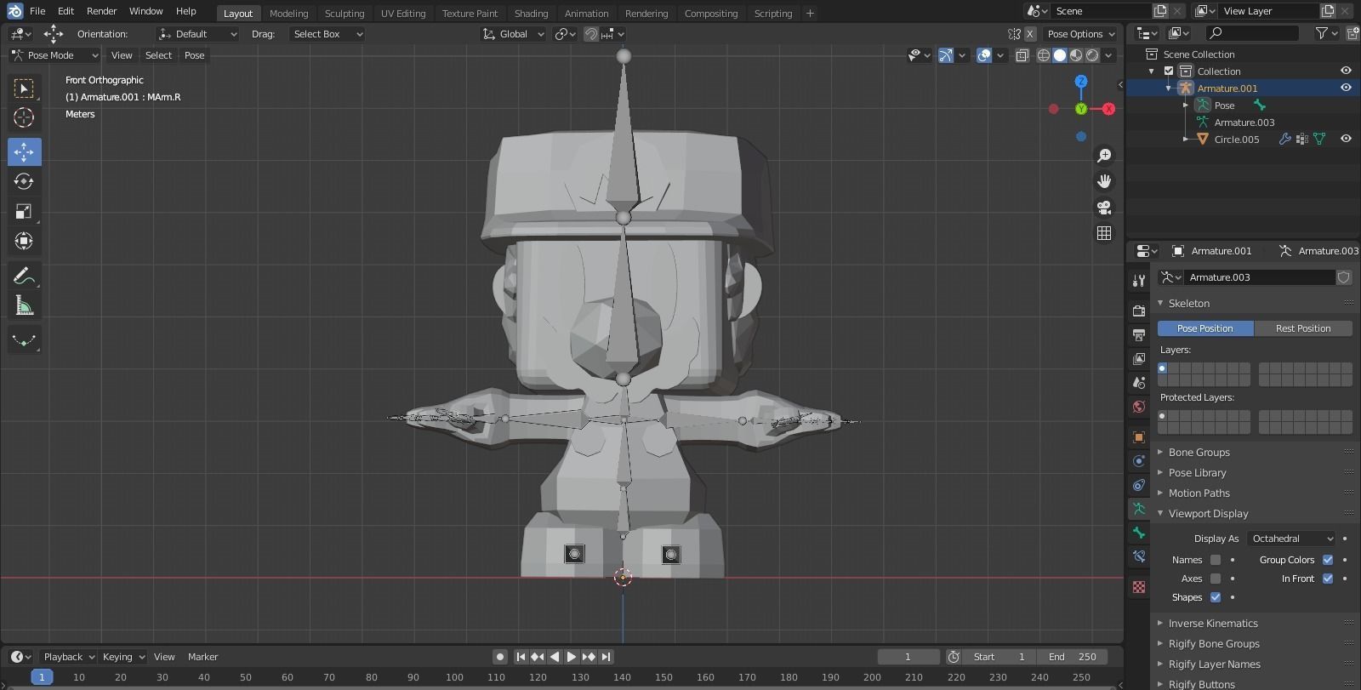Open Object properties tab
Image resolution: width=1361 pixels, height=690 pixels.
(x=1139, y=437)
